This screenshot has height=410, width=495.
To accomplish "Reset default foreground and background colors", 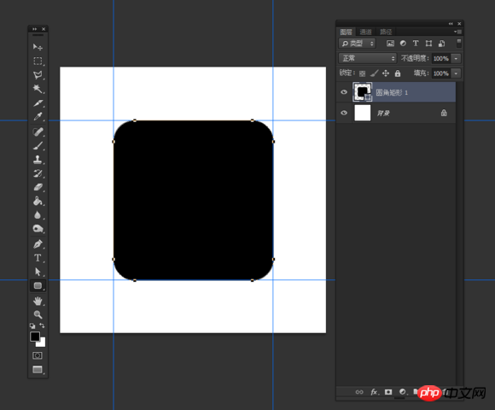I will [x=32, y=325].
